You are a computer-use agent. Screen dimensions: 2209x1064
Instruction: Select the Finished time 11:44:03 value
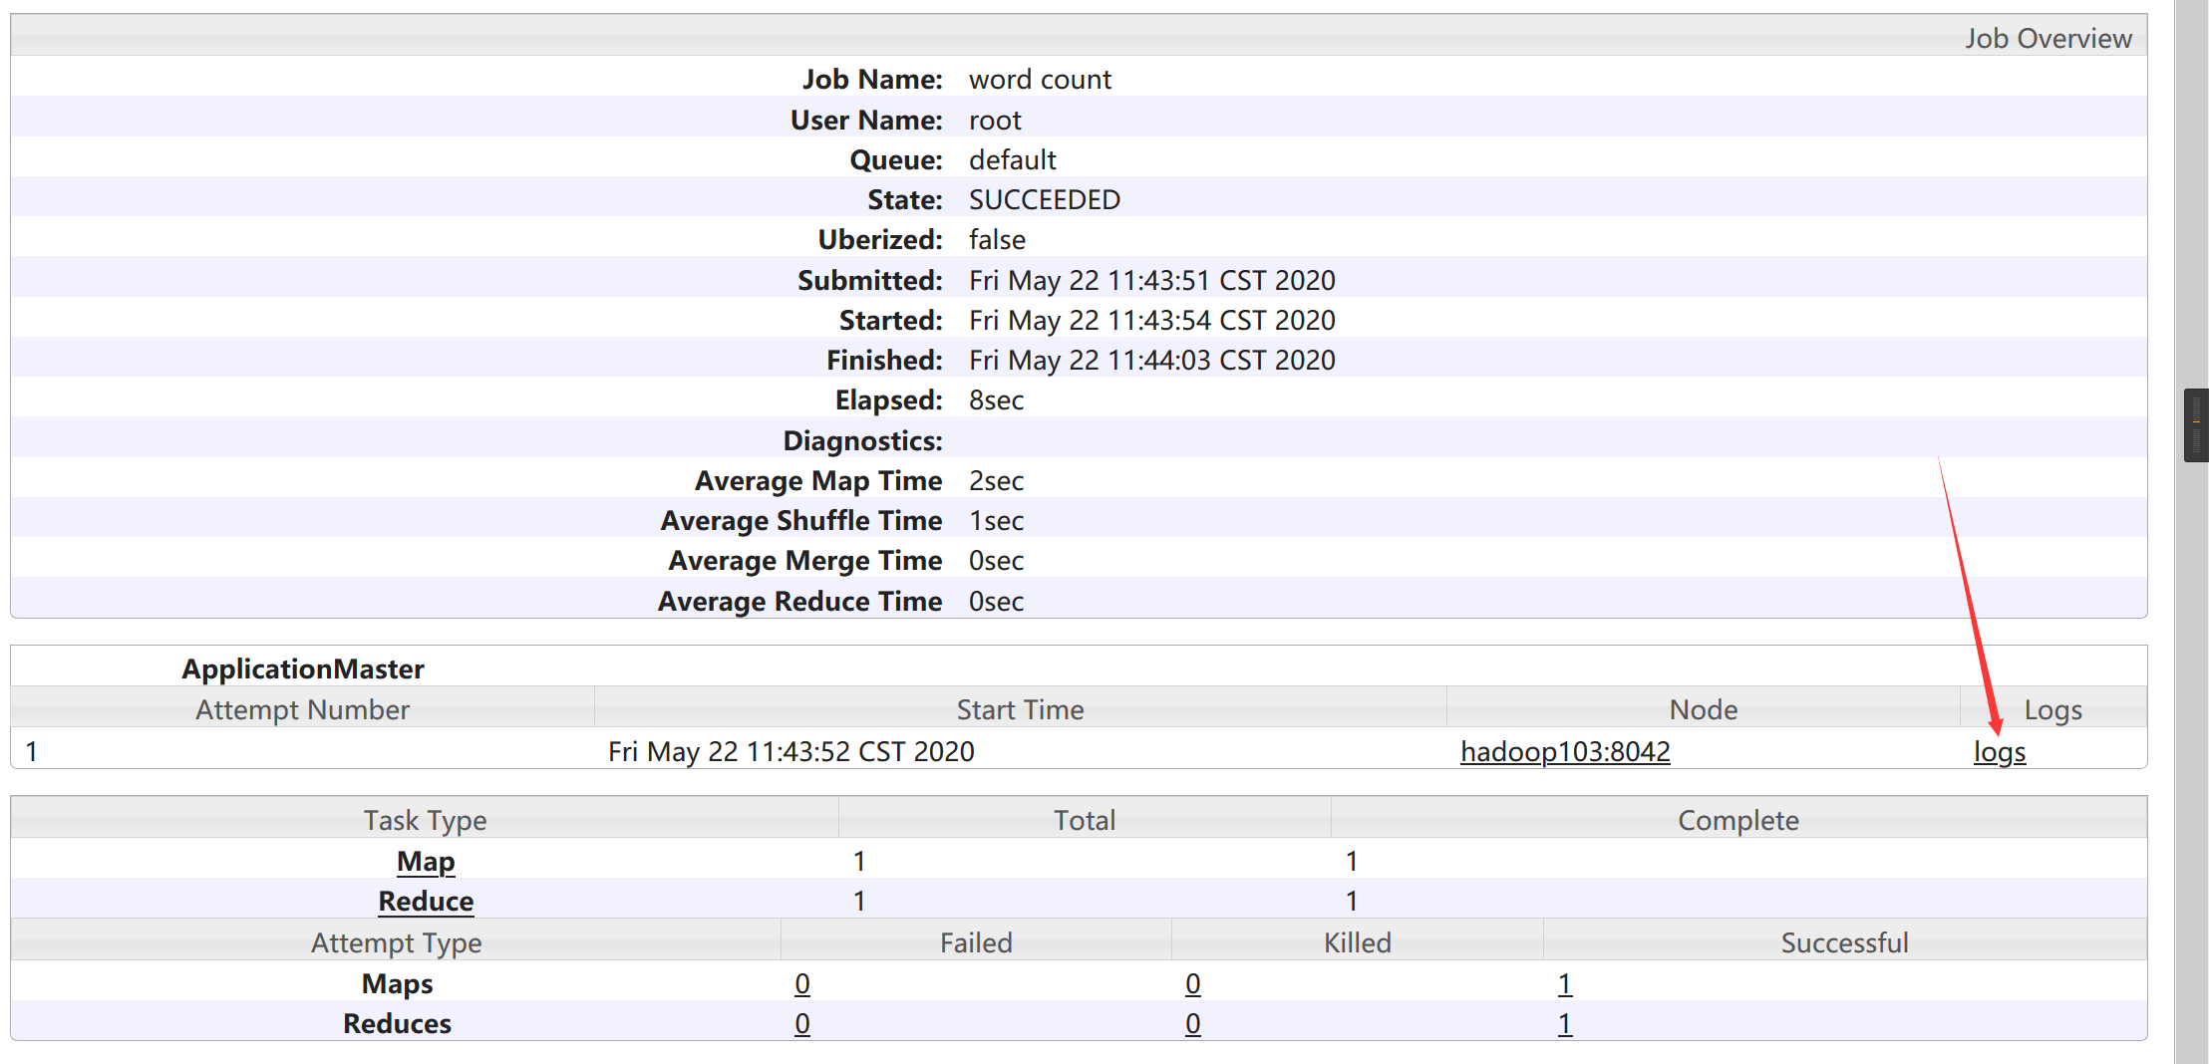pos(1152,360)
